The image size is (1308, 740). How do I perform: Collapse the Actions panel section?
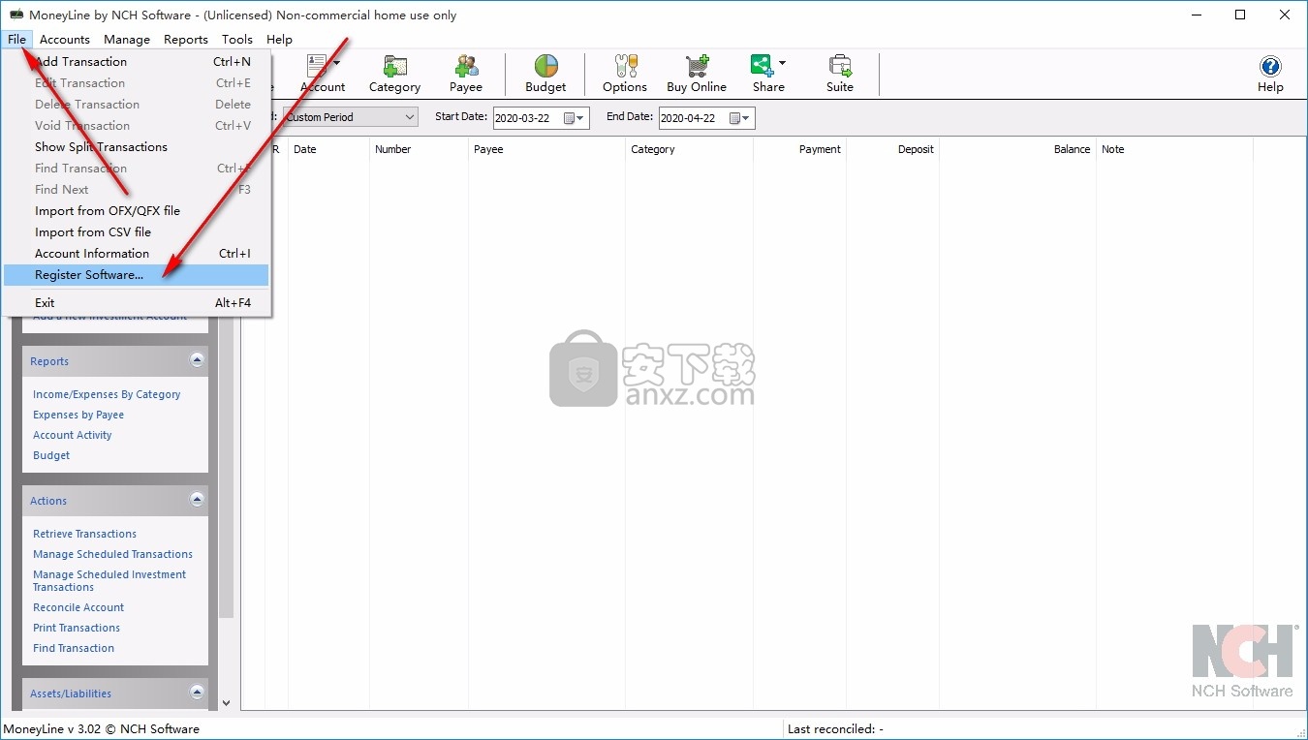point(197,500)
